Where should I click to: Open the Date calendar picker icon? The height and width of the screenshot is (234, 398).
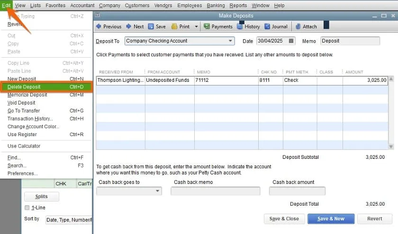(x=291, y=41)
